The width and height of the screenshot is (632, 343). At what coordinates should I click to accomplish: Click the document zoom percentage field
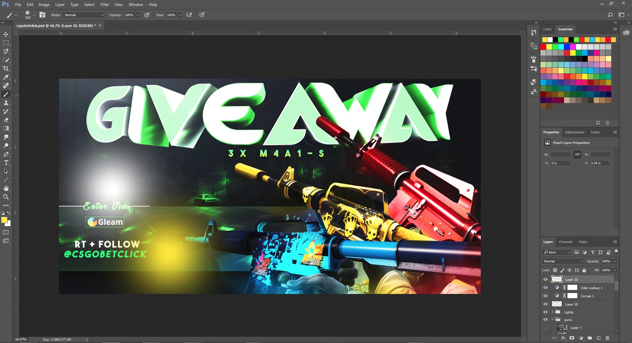pyautogui.click(x=21, y=339)
